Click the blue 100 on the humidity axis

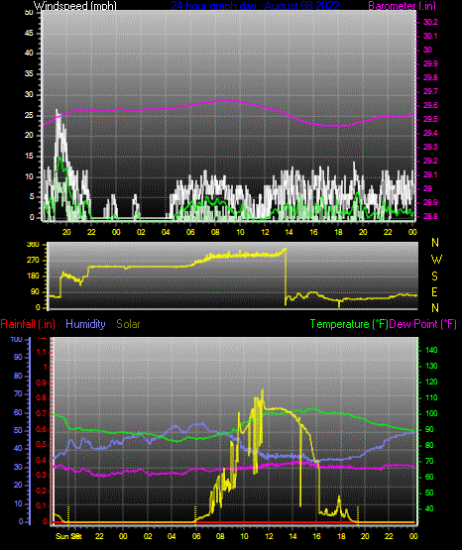tap(16, 340)
